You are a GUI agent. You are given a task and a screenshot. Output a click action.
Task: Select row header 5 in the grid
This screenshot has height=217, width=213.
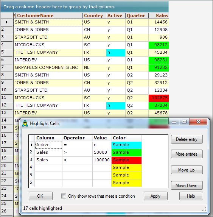[x=7, y=52]
